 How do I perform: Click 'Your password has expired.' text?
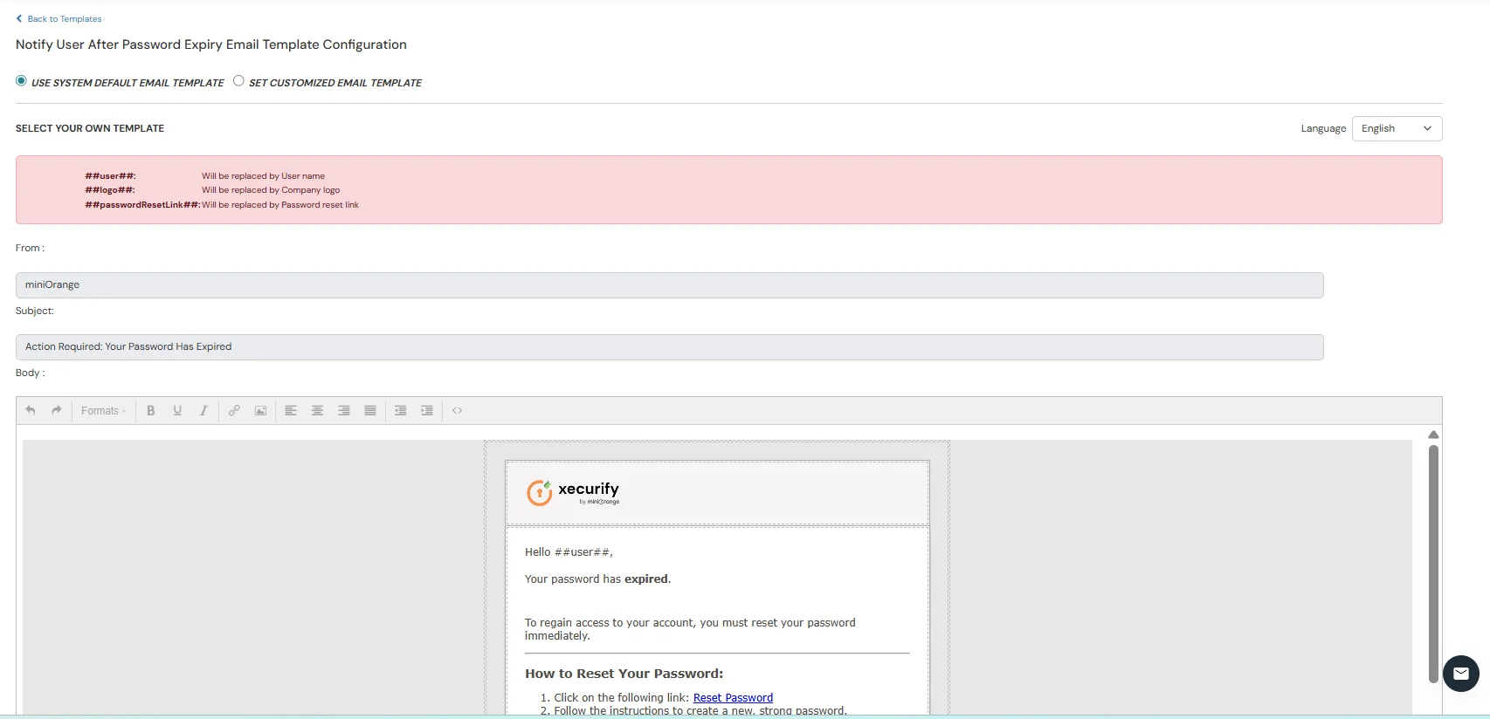coord(597,579)
